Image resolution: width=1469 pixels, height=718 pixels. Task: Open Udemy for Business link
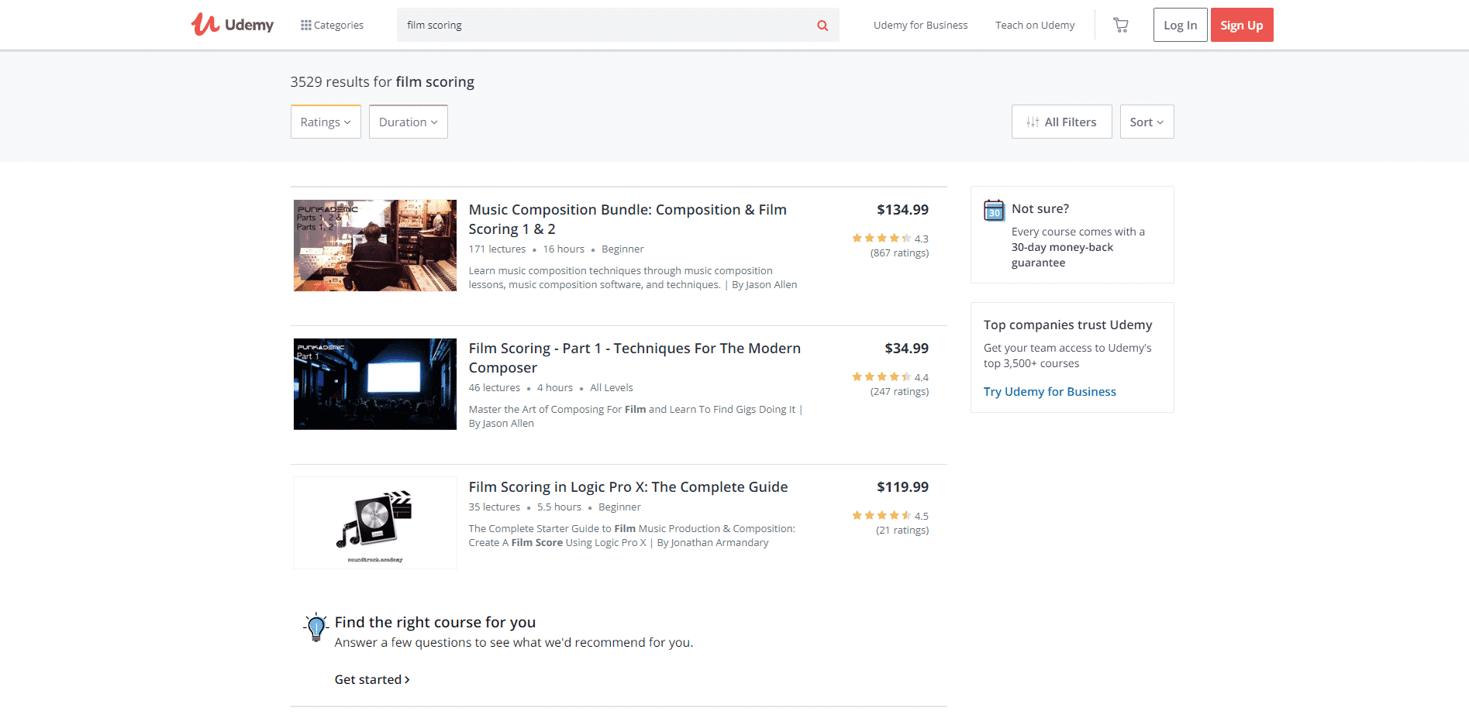[920, 25]
